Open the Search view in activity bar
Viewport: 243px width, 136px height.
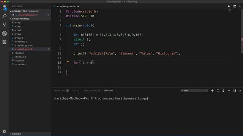tap(4, 16)
